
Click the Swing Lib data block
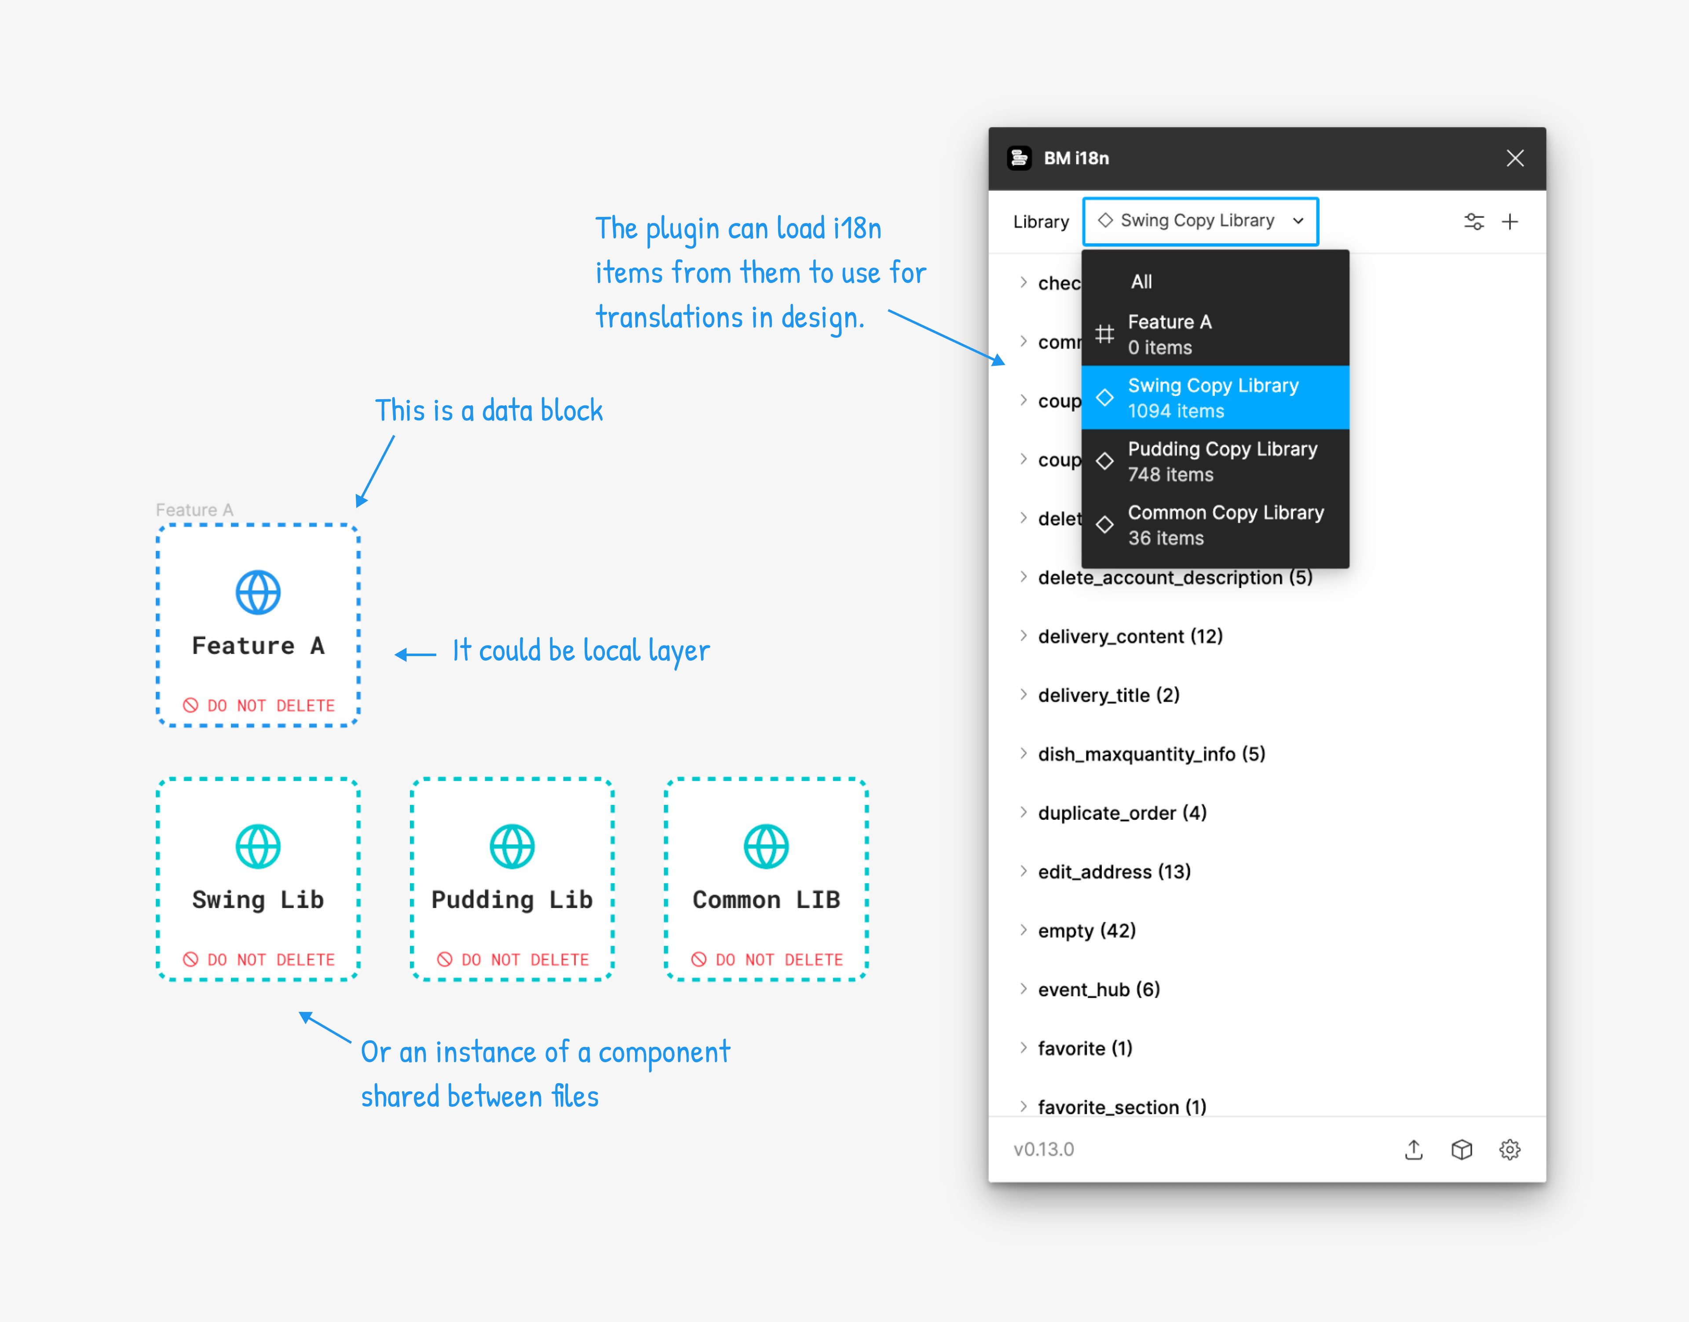tap(258, 879)
